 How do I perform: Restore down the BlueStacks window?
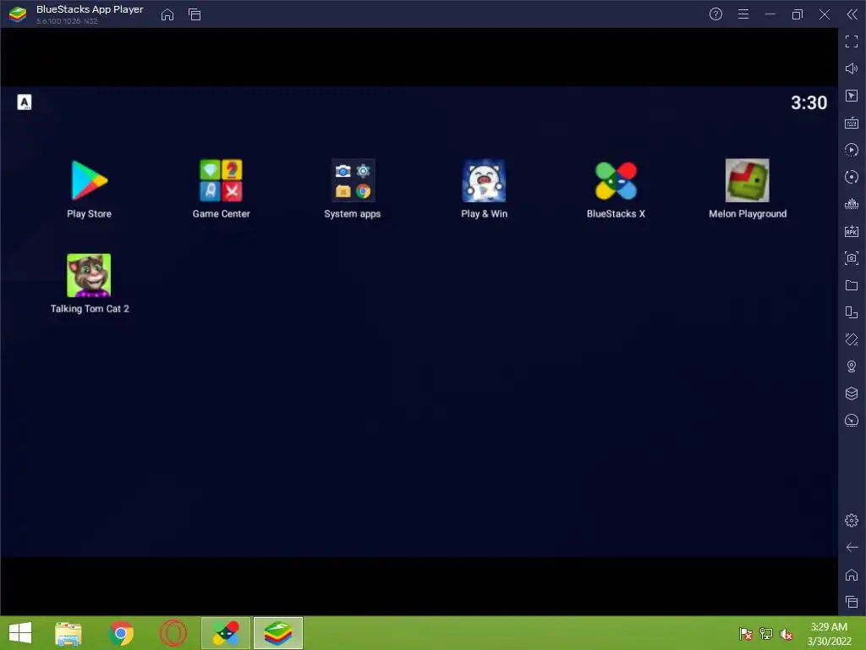(x=797, y=14)
